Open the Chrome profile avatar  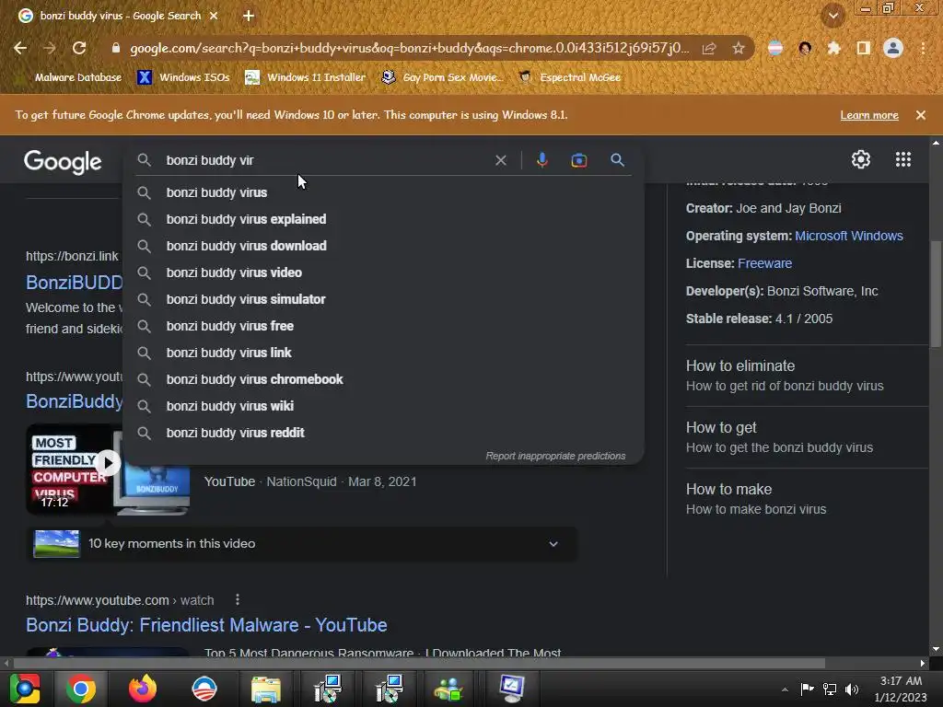coord(893,48)
